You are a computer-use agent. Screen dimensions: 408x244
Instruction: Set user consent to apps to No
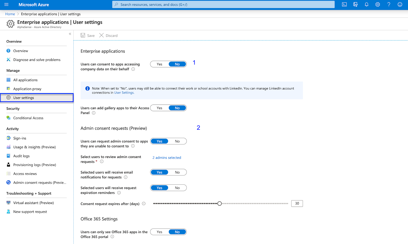(177, 64)
